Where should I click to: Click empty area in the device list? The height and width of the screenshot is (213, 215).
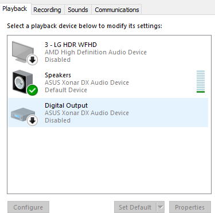109,160
